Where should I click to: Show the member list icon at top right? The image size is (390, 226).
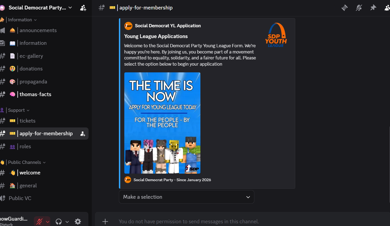(387, 8)
